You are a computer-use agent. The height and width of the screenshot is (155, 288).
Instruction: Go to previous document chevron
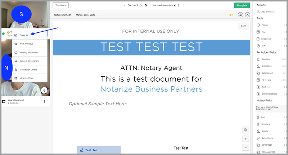pyautogui.click(x=125, y=5)
